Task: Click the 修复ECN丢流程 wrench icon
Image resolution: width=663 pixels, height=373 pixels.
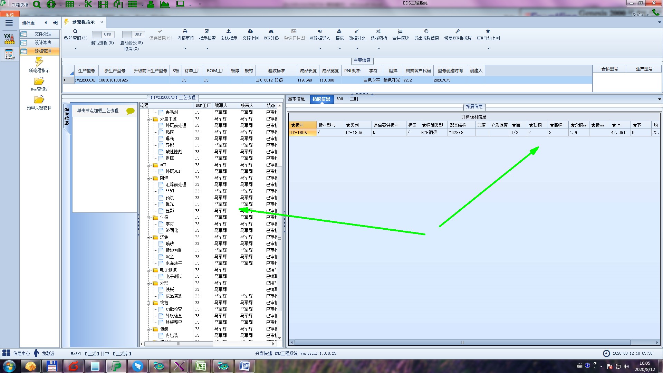Action: (x=458, y=31)
